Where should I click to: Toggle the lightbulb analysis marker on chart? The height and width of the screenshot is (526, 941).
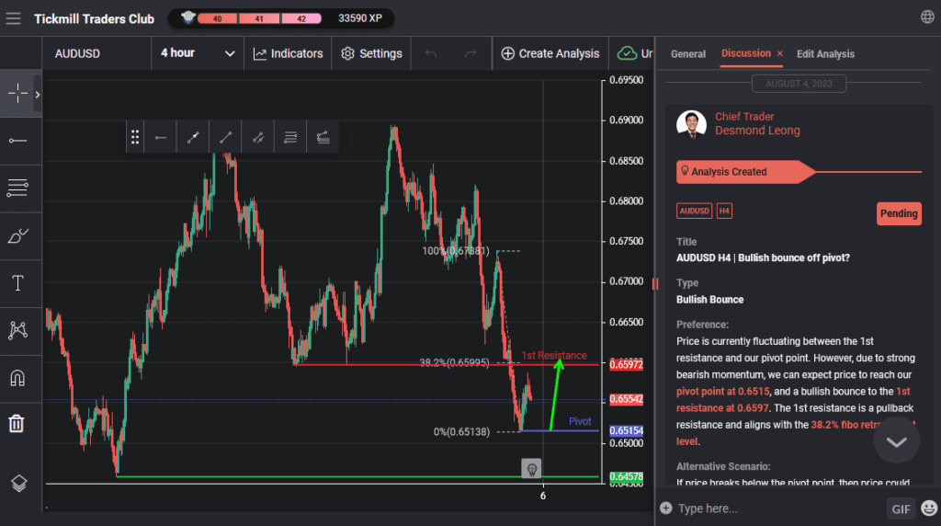[x=530, y=469]
